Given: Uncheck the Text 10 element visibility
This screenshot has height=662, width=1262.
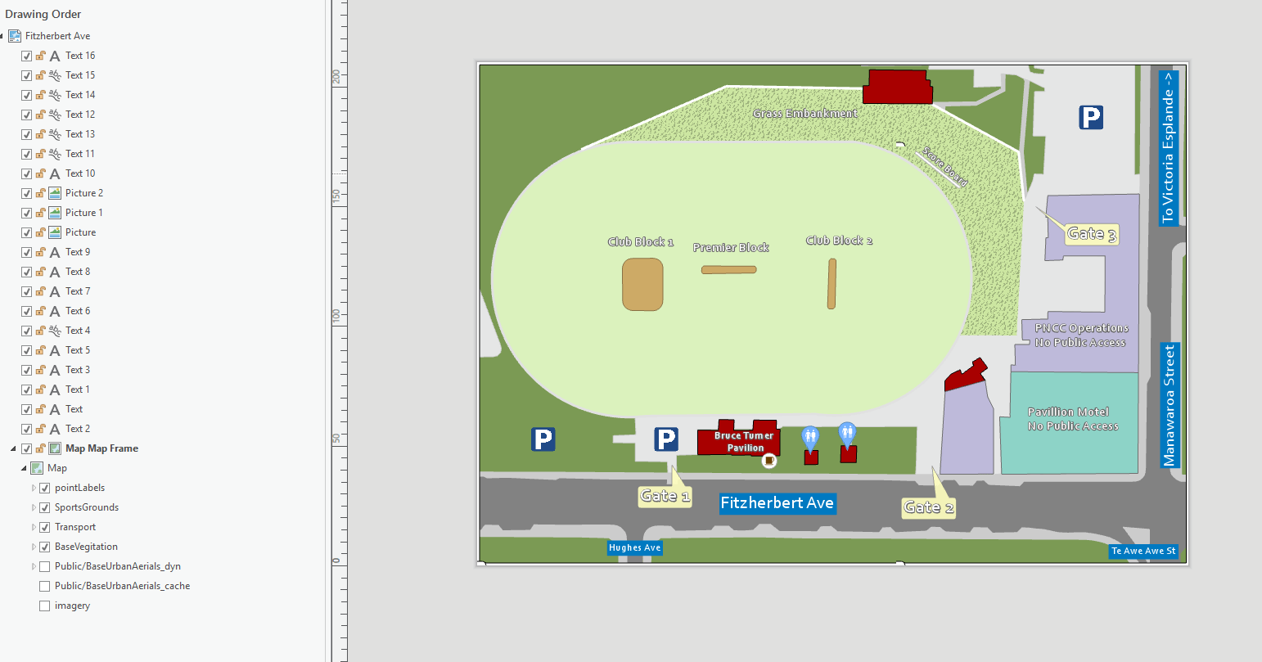Looking at the screenshot, I should 26,173.
